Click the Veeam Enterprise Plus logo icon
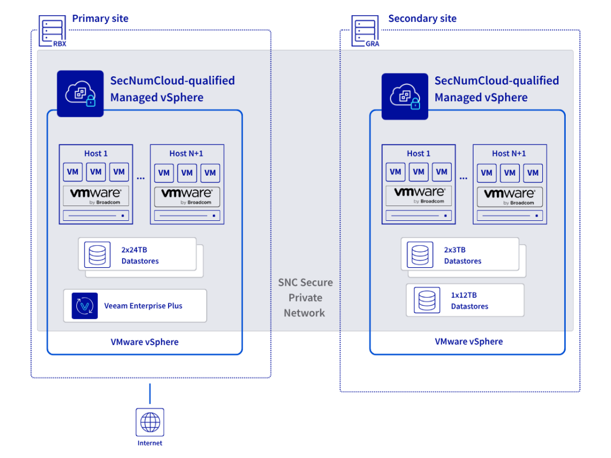Screen dimensions: 611x458 [85, 306]
